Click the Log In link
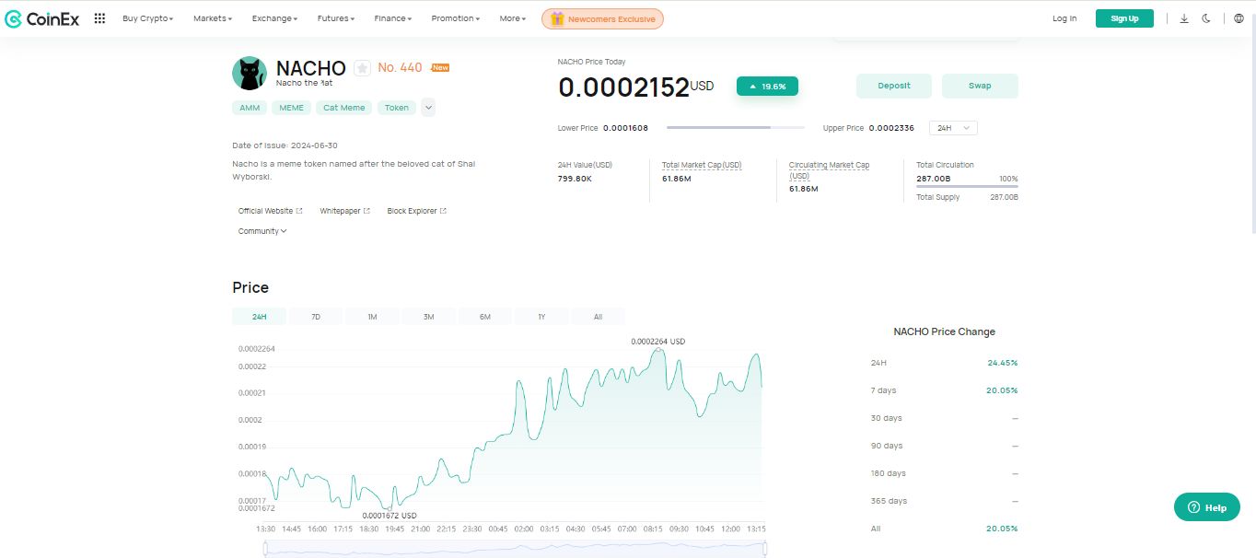Image resolution: width=1256 pixels, height=558 pixels. click(1064, 18)
